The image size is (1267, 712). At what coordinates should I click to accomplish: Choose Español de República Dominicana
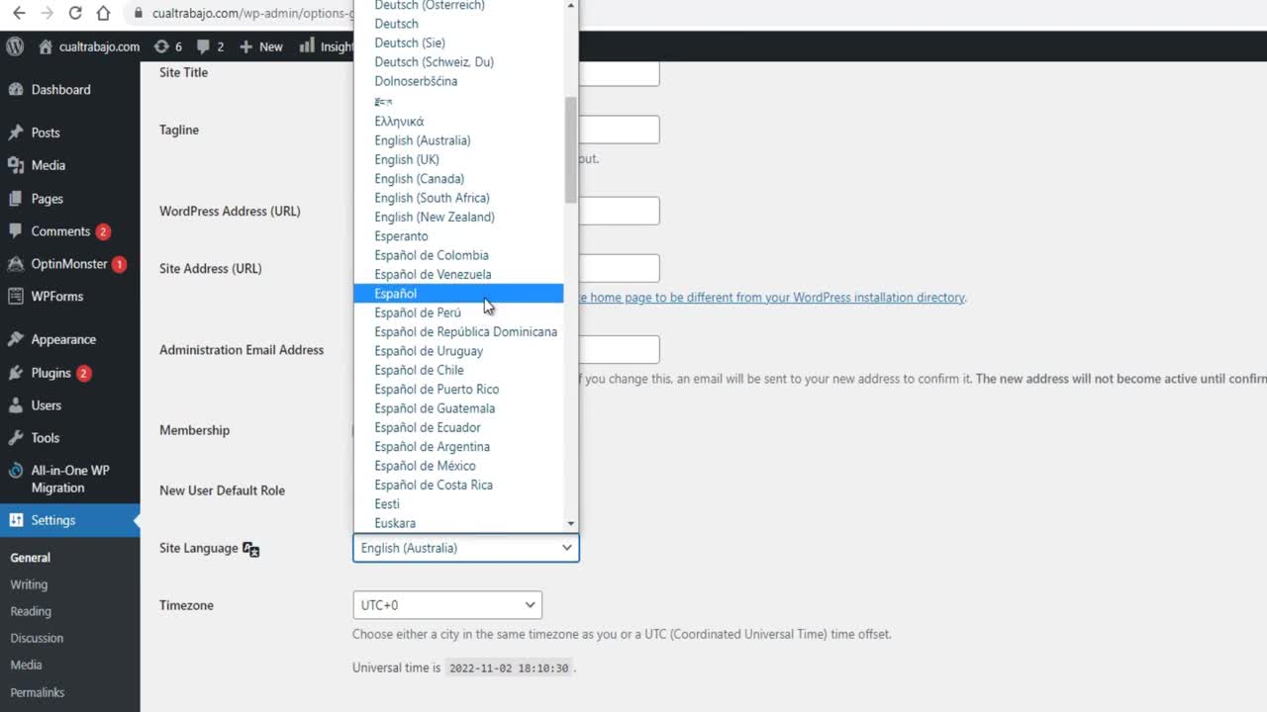point(458,331)
